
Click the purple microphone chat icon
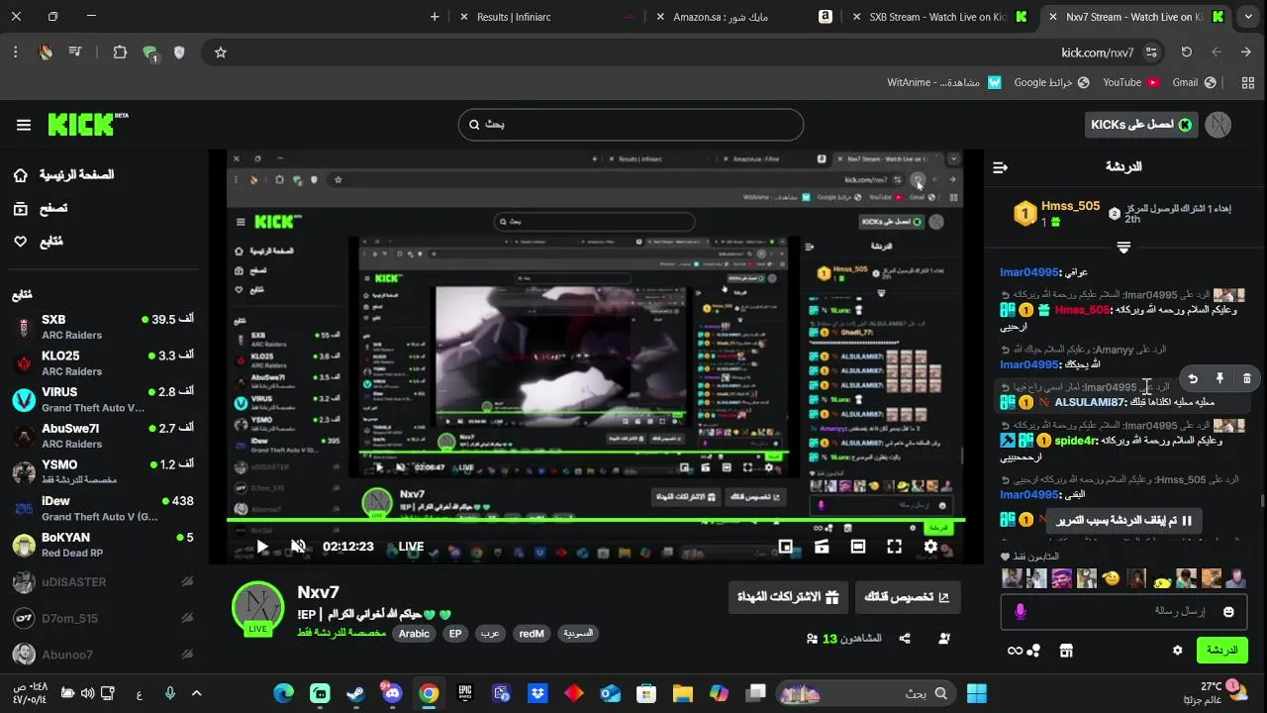pos(1021,612)
